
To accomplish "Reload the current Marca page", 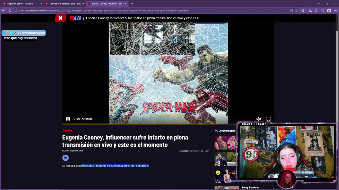I will coord(10,11).
